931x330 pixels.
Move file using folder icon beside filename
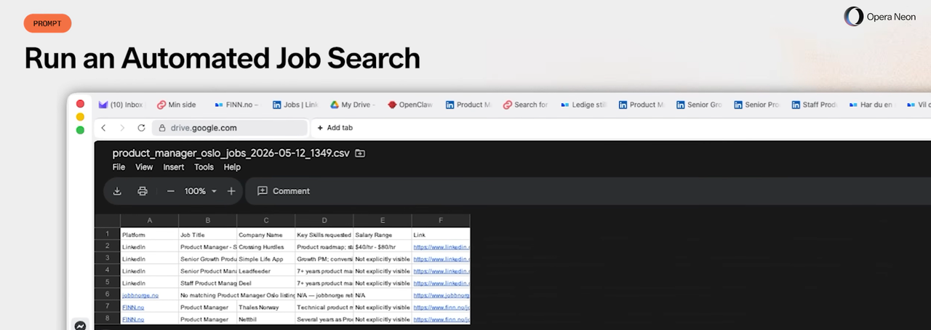(359, 153)
